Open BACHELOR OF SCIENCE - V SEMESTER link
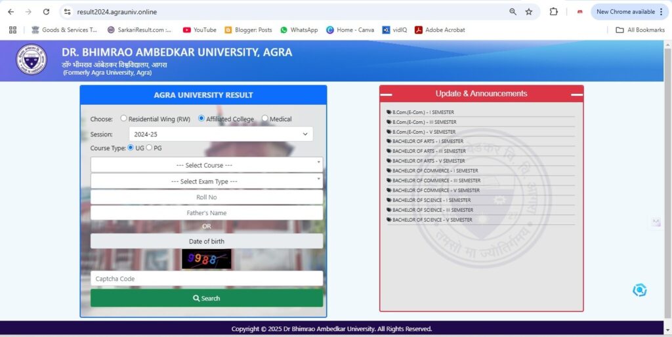672x337 pixels. [x=432, y=220]
